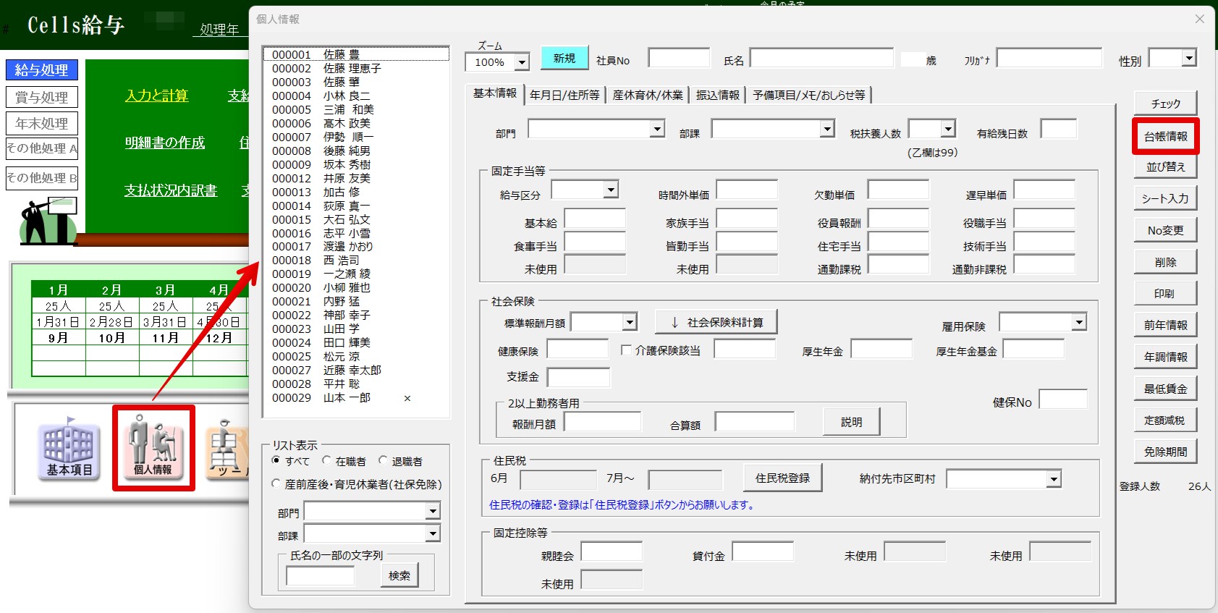Open the 個人情報 people icon
Screen dimensions: 1218x613
[x=153, y=448]
